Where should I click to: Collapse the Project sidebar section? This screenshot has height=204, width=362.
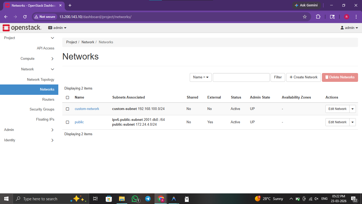[29, 38]
